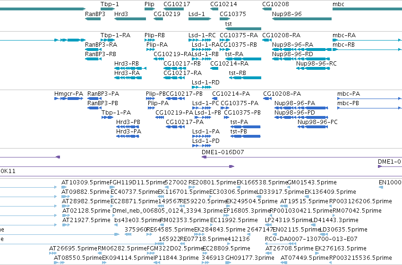
Task: Select the AT07449.5prime EST label
Action: pyautogui.click(x=305, y=257)
